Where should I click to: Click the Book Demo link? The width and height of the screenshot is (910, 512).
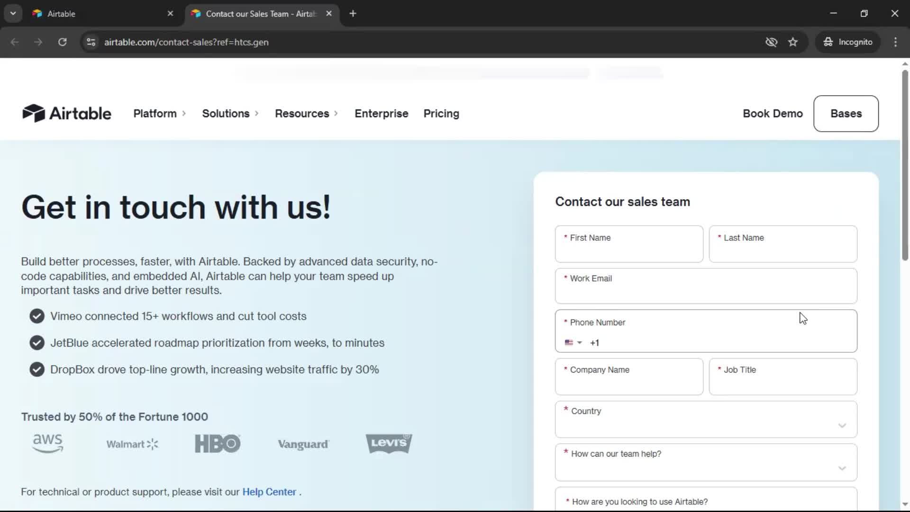773,114
